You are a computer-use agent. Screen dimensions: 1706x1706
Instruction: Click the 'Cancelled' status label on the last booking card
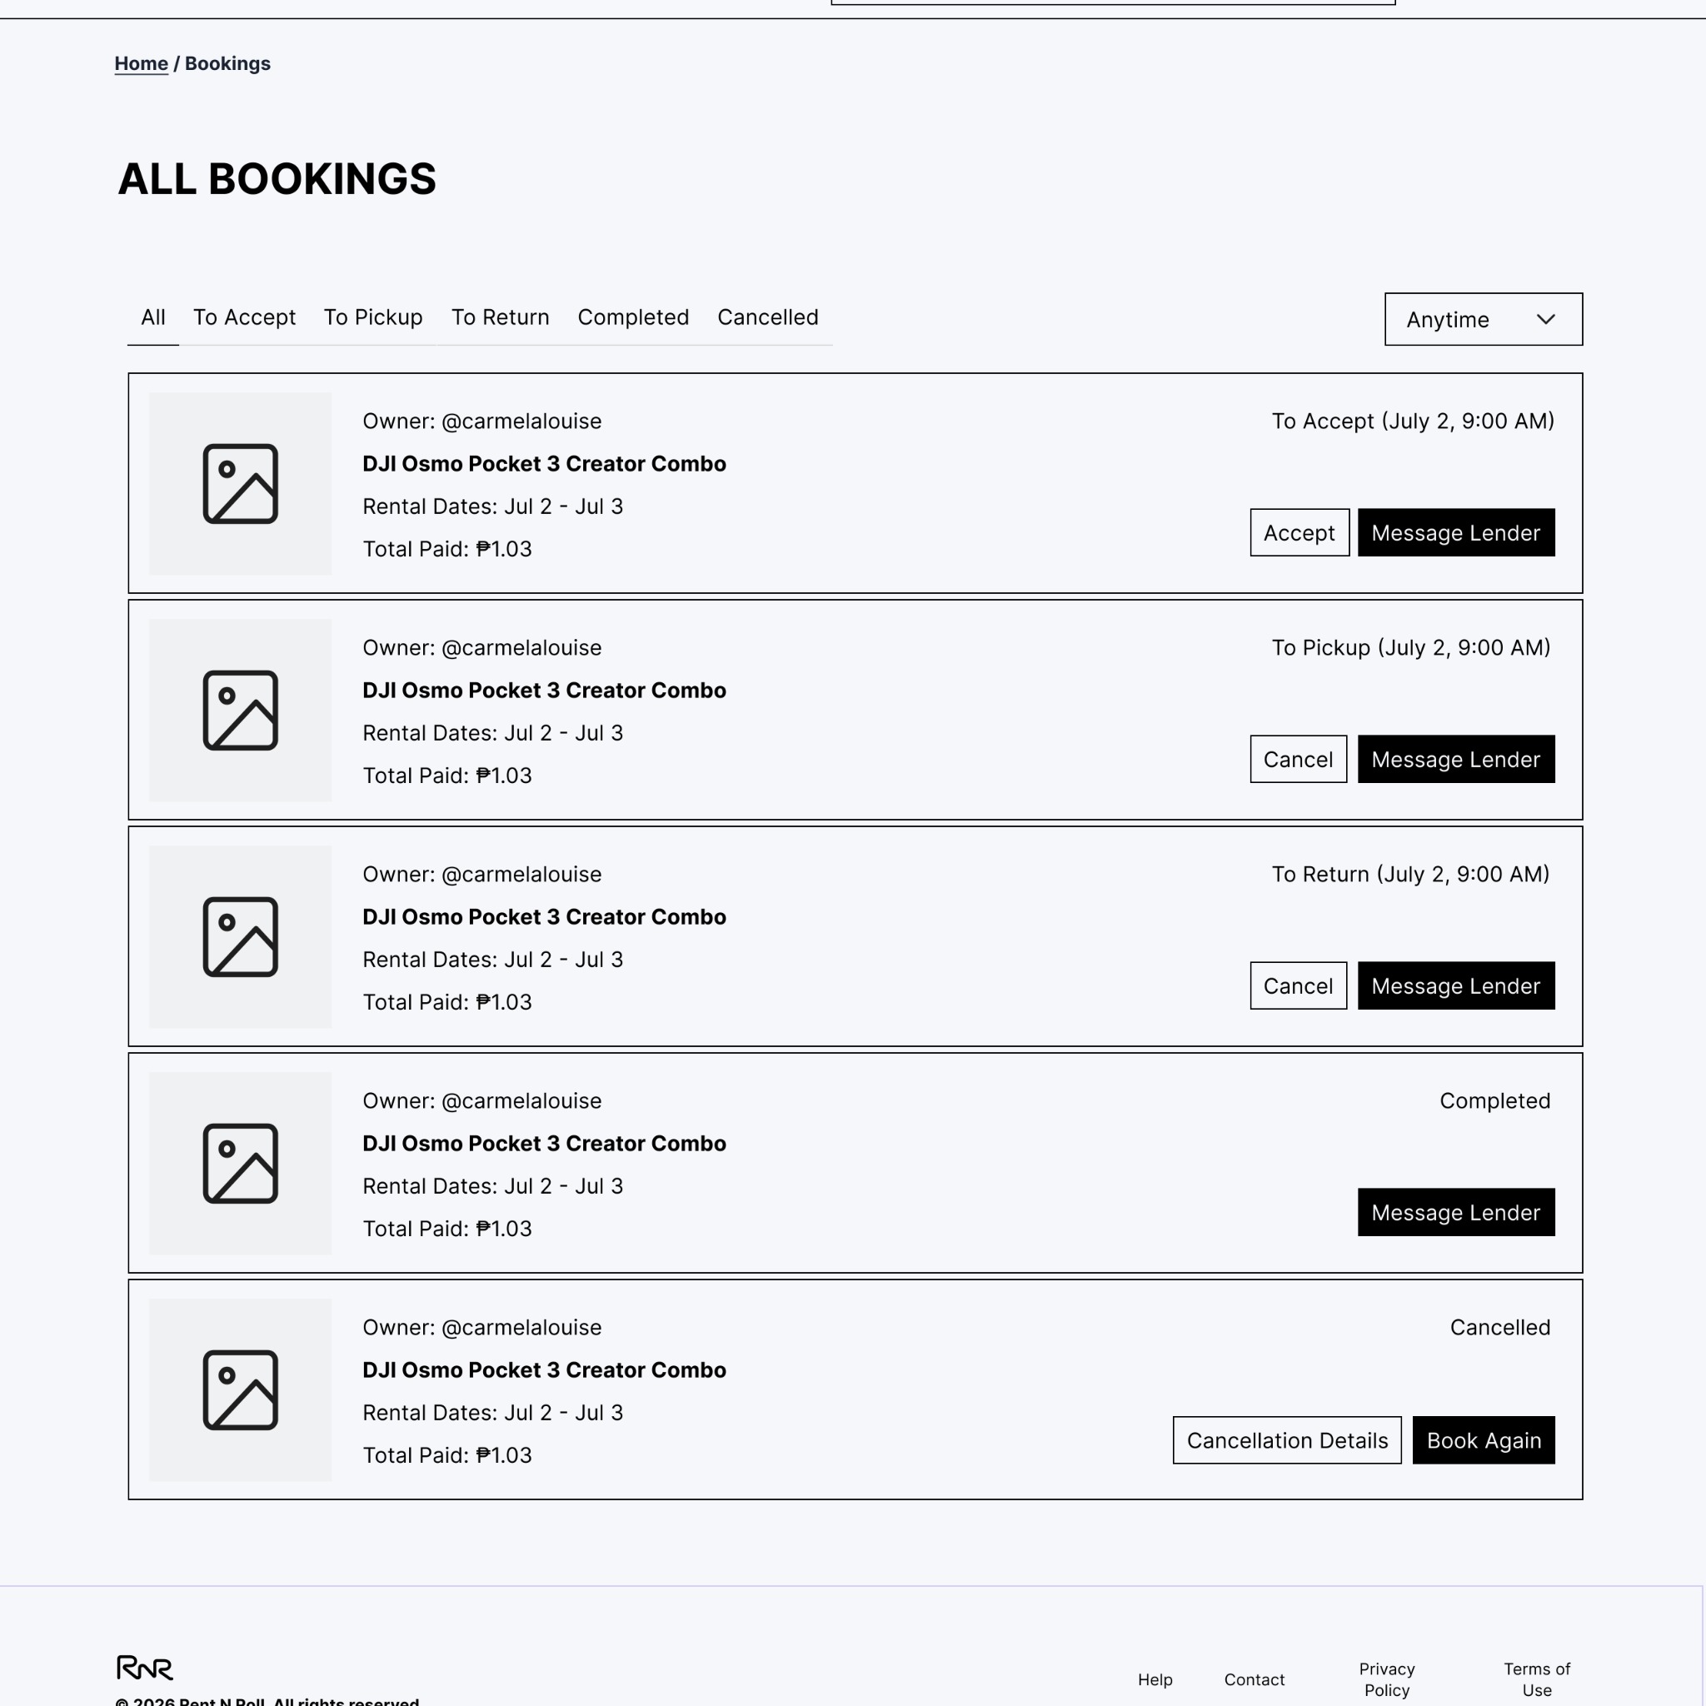[1500, 1327]
